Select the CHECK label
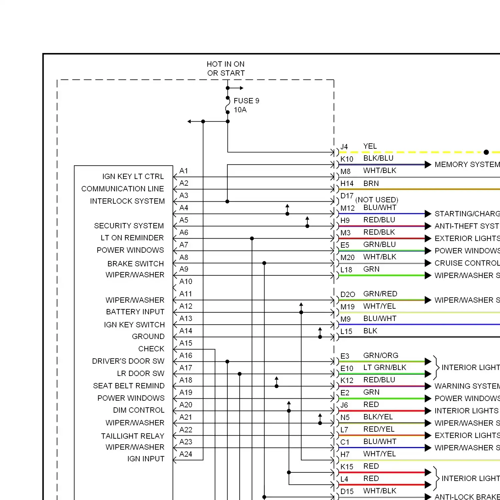Screen dimensions: 500x500 tap(151, 349)
